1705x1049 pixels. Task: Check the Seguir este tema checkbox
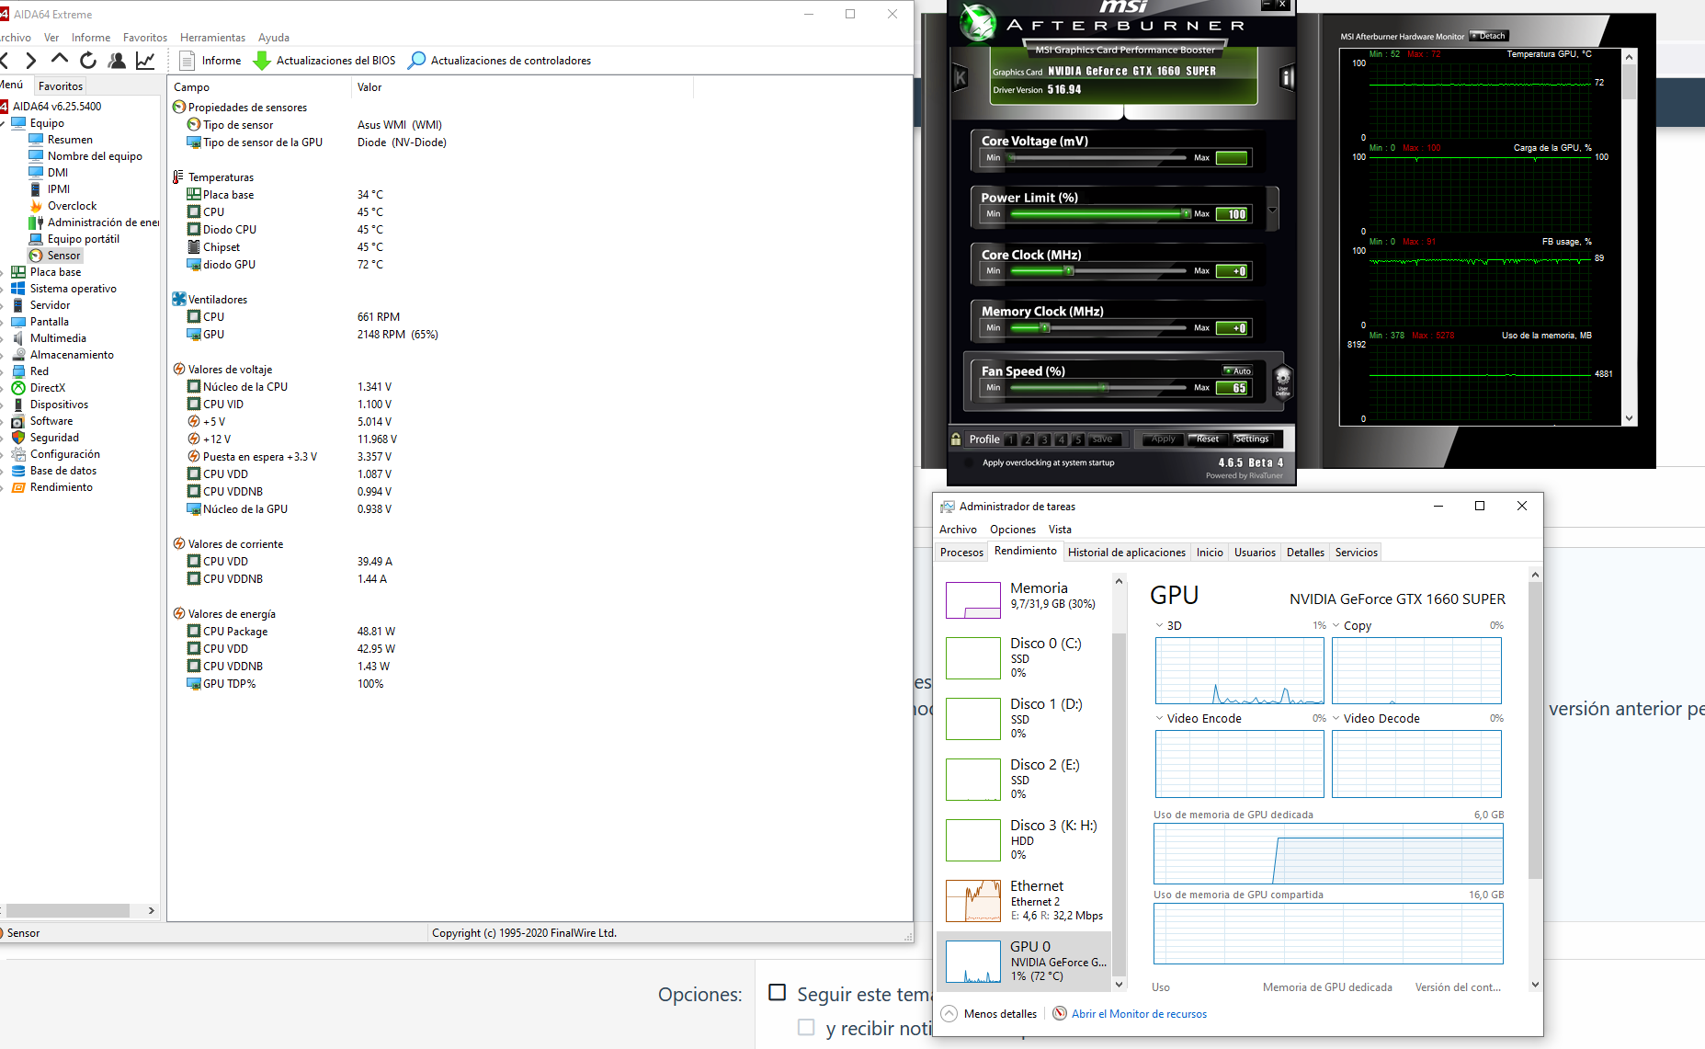[x=778, y=993]
